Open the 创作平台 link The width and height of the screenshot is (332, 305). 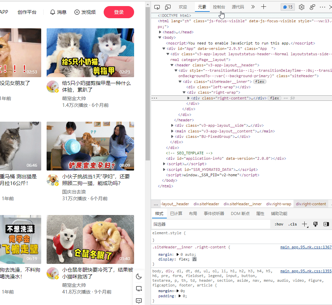click(x=27, y=12)
